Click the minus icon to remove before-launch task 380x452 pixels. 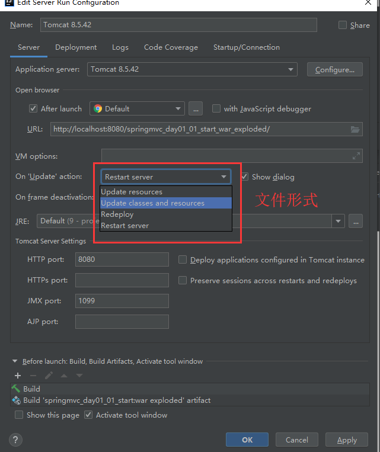click(x=33, y=376)
